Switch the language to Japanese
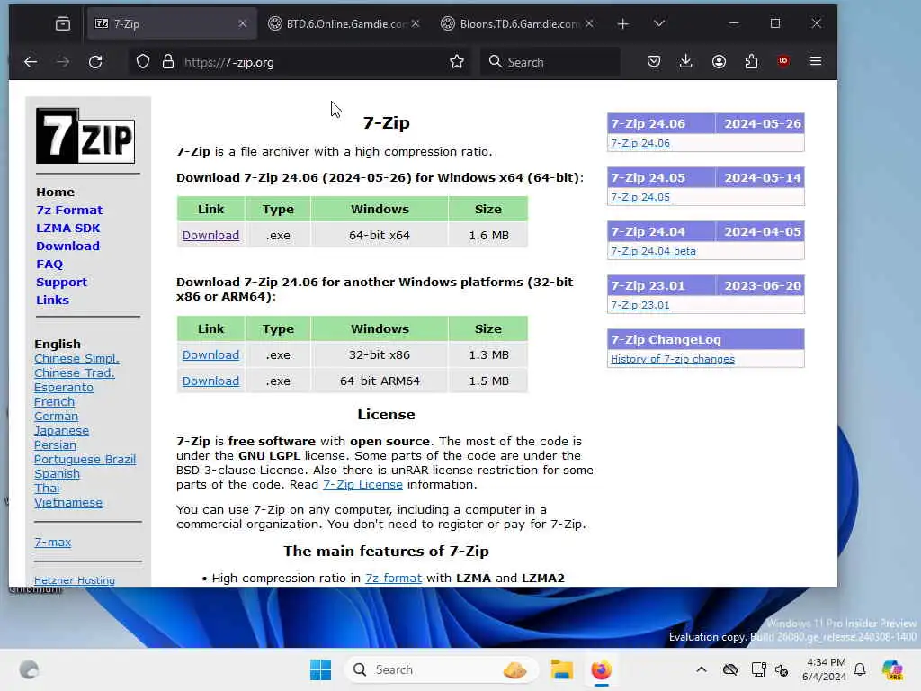This screenshot has height=691, width=921. [61, 431]
